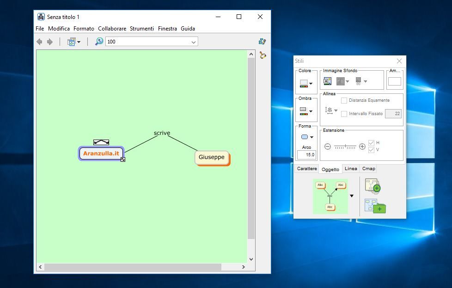
Task: Click the style preview thumbnail
Action: (330, 196)
